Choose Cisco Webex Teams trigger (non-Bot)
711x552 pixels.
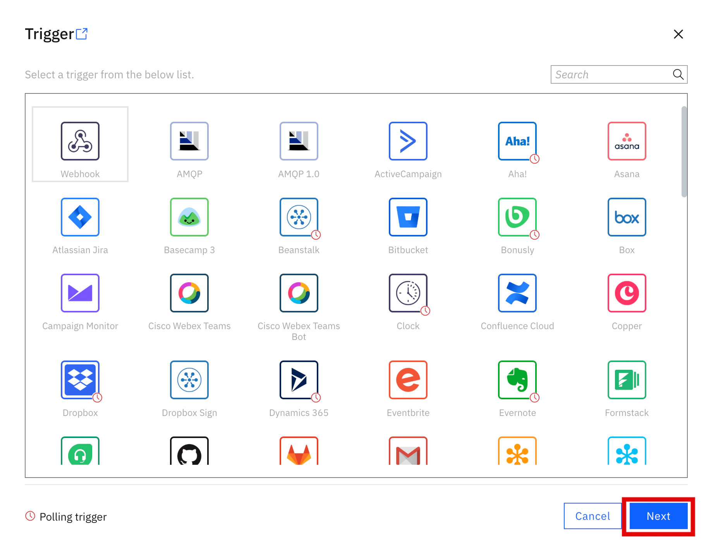tap(189, 293)
